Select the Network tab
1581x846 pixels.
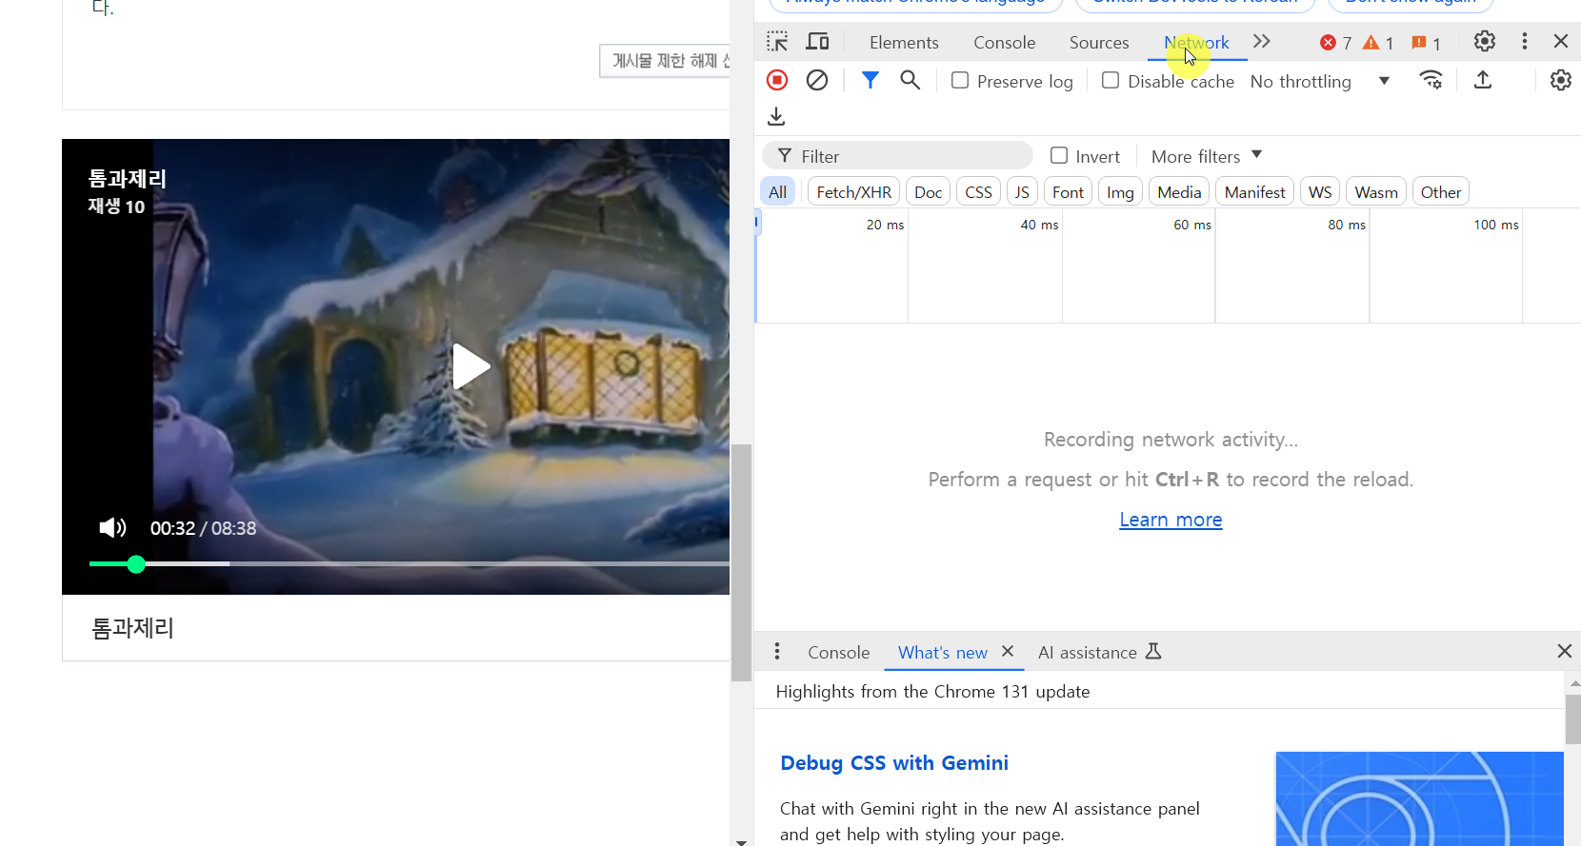tap(1196, 43)
